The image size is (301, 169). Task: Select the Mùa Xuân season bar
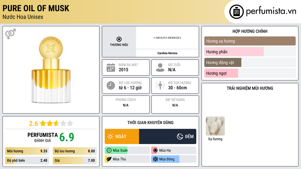pos(127,151)
